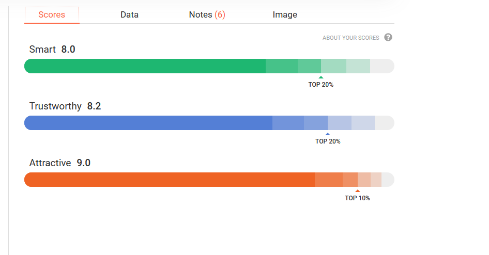489x255 pixels.
Task: Click the question mark help icon
Action: pyautogui.click(x=388, y=37)
